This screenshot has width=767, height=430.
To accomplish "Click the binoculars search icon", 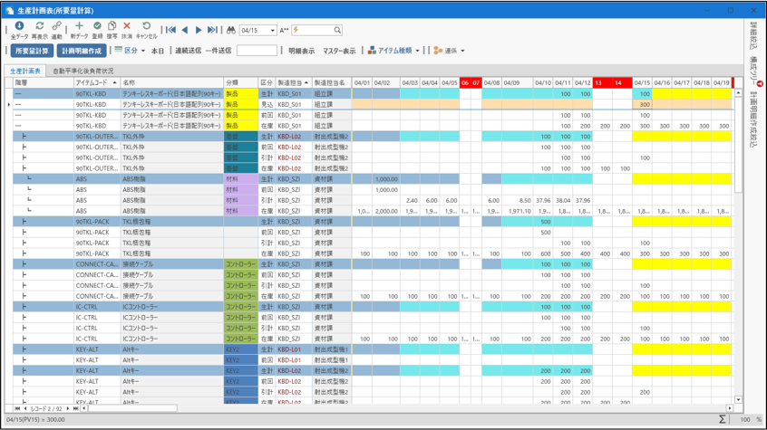I will pos(230,30).
